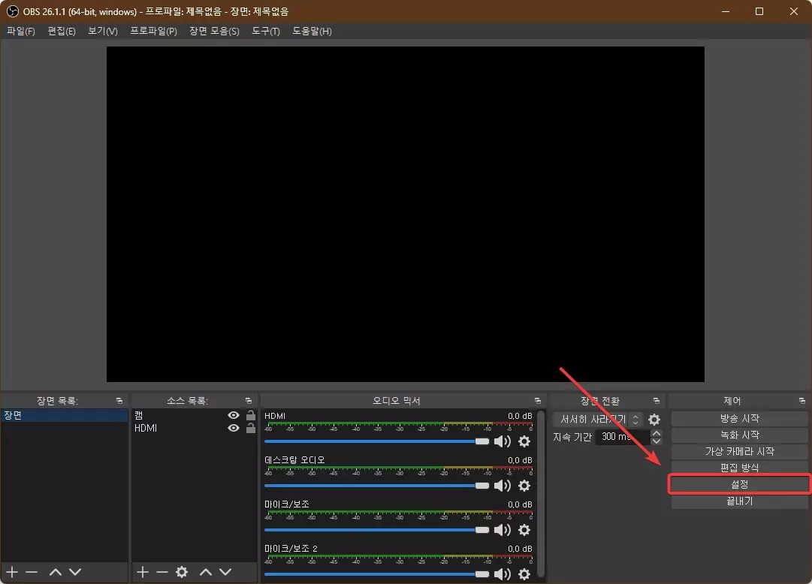Click the 지속 기간 duration input field
812x584 pixels.
[x=623, y=437]
